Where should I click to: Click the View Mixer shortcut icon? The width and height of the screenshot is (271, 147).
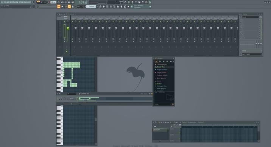pyautogui.click(x=111, y=6)
